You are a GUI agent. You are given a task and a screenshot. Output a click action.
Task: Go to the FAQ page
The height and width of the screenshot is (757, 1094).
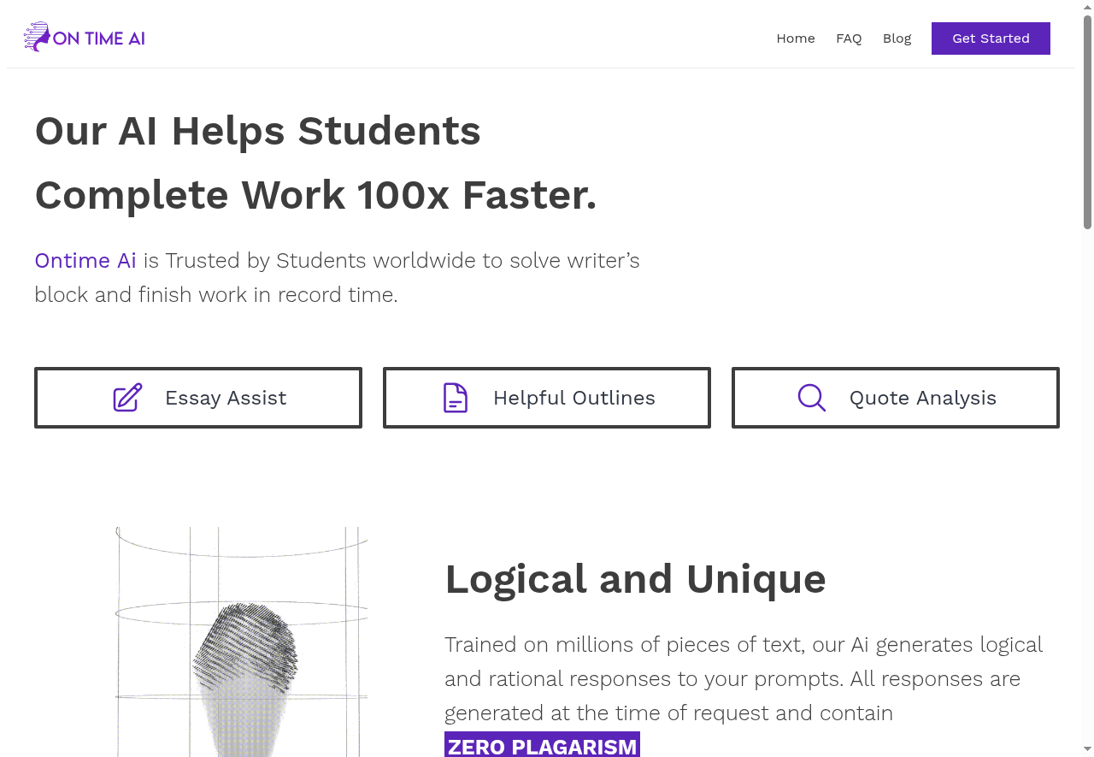pos(849,38)
